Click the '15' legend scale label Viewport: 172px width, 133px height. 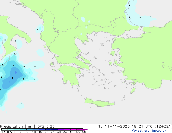click(x=40, y=132)
